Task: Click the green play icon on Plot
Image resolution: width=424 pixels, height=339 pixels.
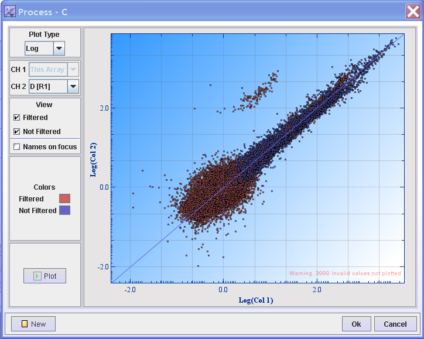Action: pos(37,276)
